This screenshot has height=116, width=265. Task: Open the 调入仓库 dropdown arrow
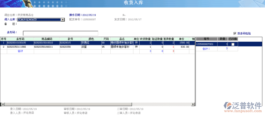point(63,20)
